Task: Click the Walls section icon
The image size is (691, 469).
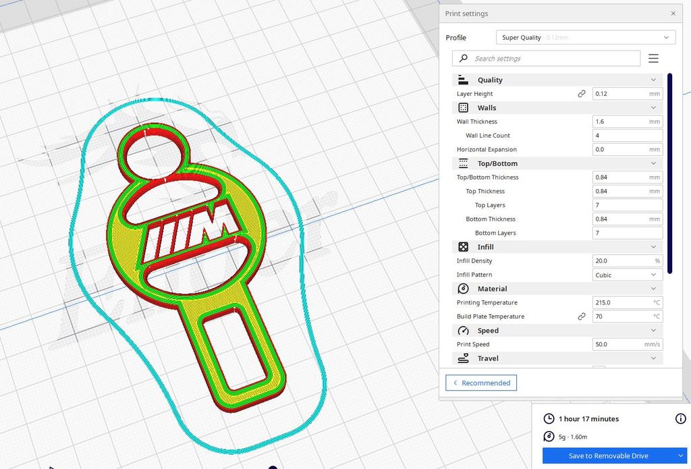Action: (x=463, y=108)
